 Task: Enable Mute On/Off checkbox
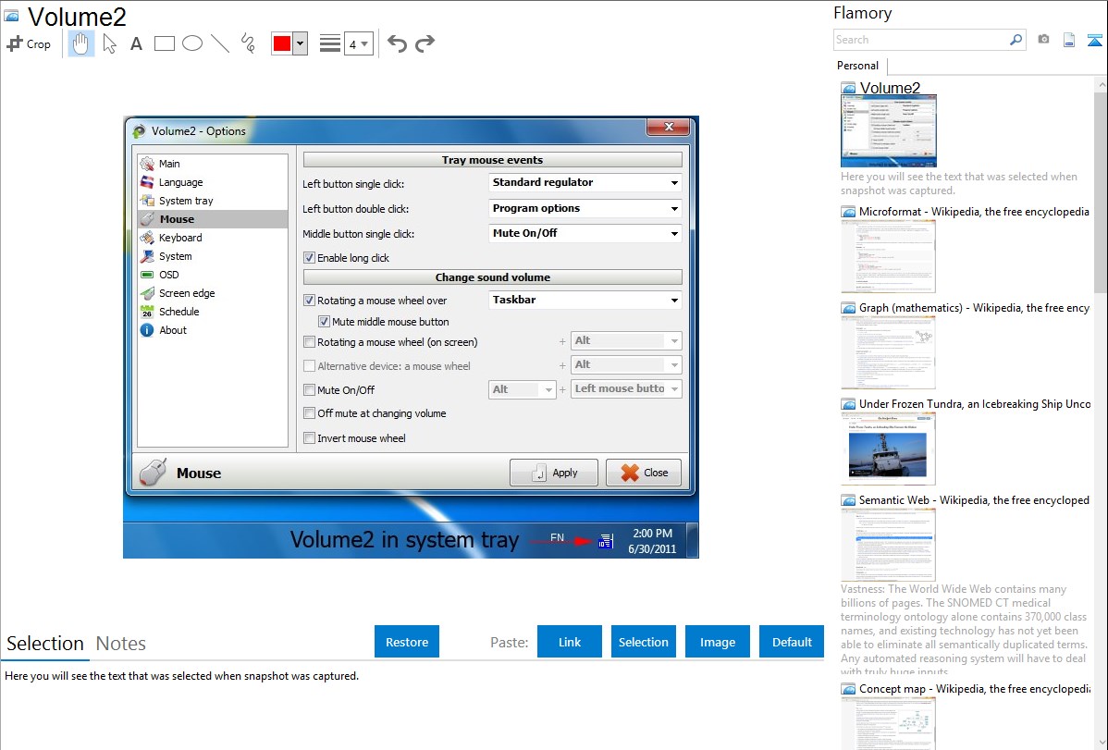click(x=309, y=389)
